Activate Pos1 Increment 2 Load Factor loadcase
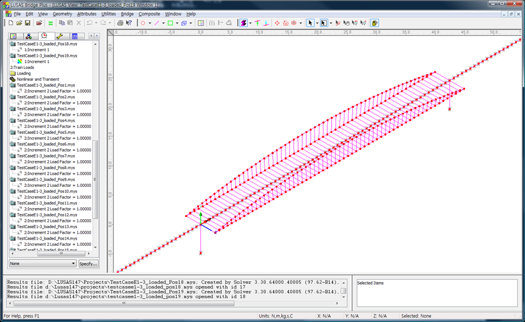Screen dimensions: 525x322 (x=57, y=91)
